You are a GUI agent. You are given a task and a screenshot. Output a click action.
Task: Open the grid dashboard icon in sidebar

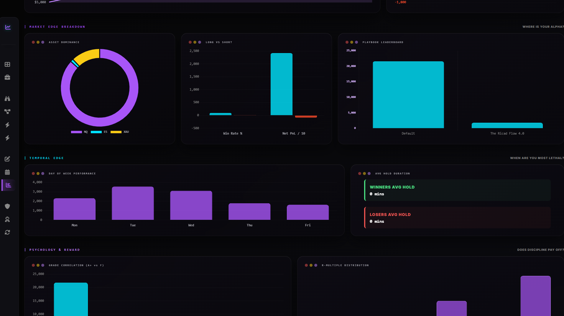[x=7, y=64]
